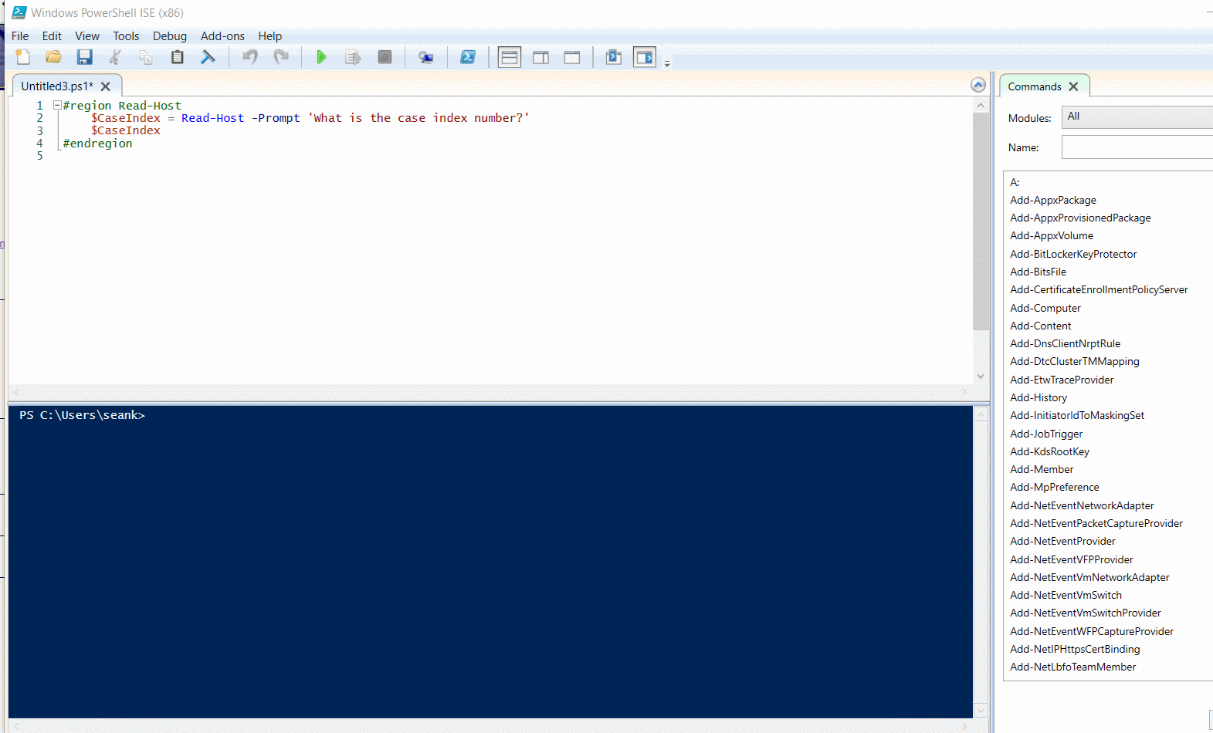Open New Remote PowerShell Tab icon
1213x733 pixels.
425,57
